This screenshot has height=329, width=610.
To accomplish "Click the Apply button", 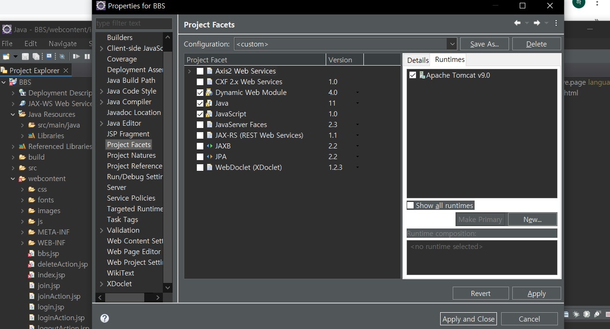I will pos(536,293).
